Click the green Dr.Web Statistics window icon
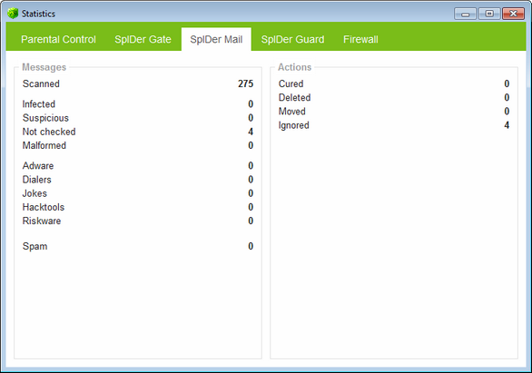This screenshot has width=532, height=373. click(13, 14)
